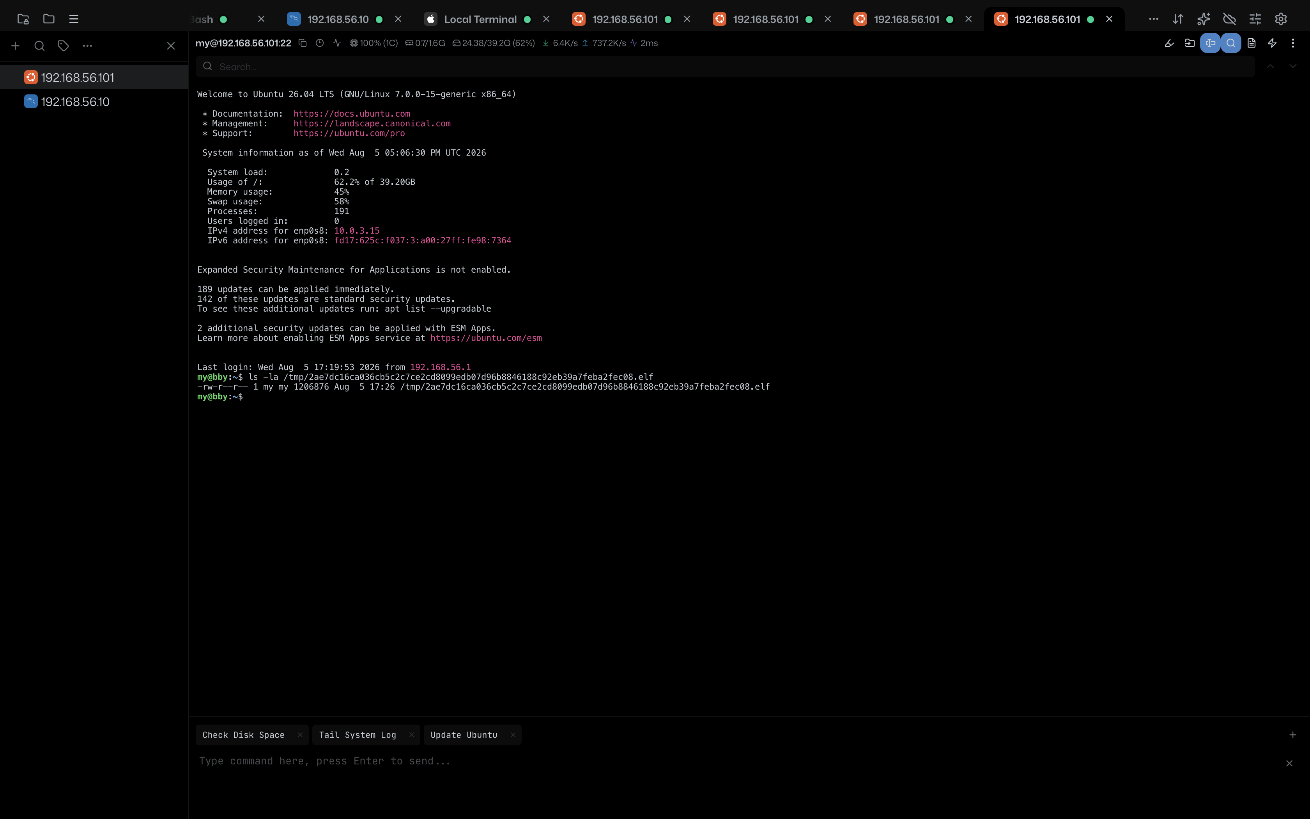This screenshot has width=1310, height=819.
Task: Toggle cloud sync off icon
Action: tap(1229, 19)
